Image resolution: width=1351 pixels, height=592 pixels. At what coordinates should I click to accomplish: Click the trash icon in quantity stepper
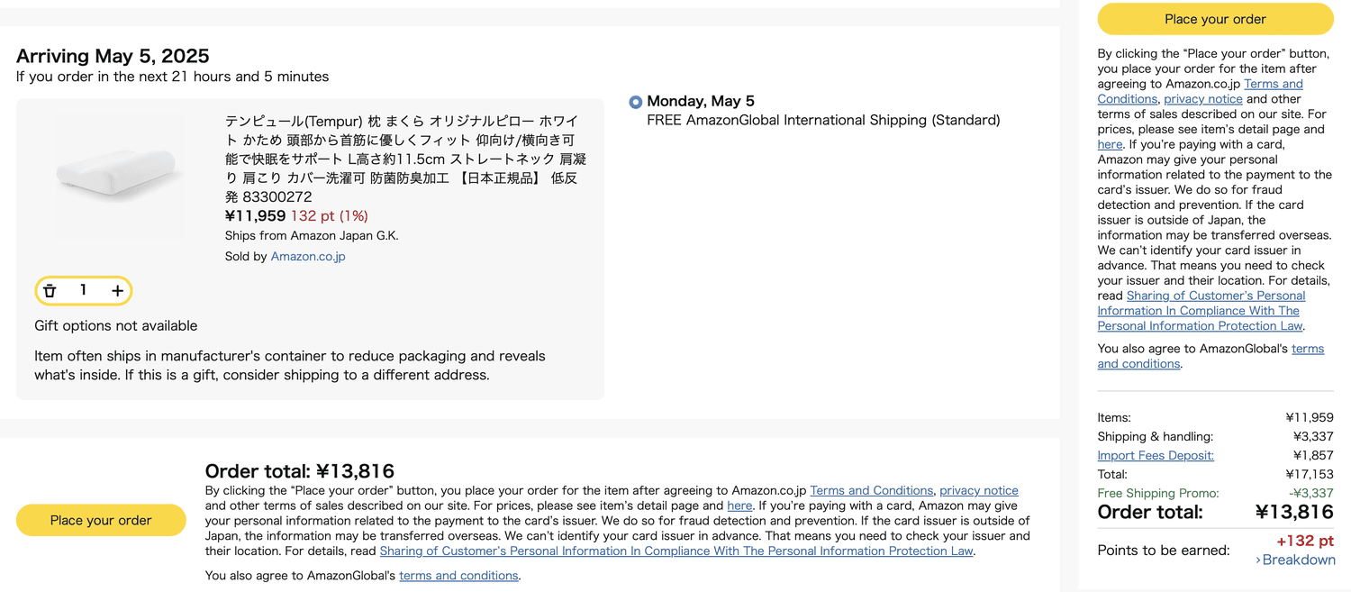pyautogui.click(x=50, y=291)
